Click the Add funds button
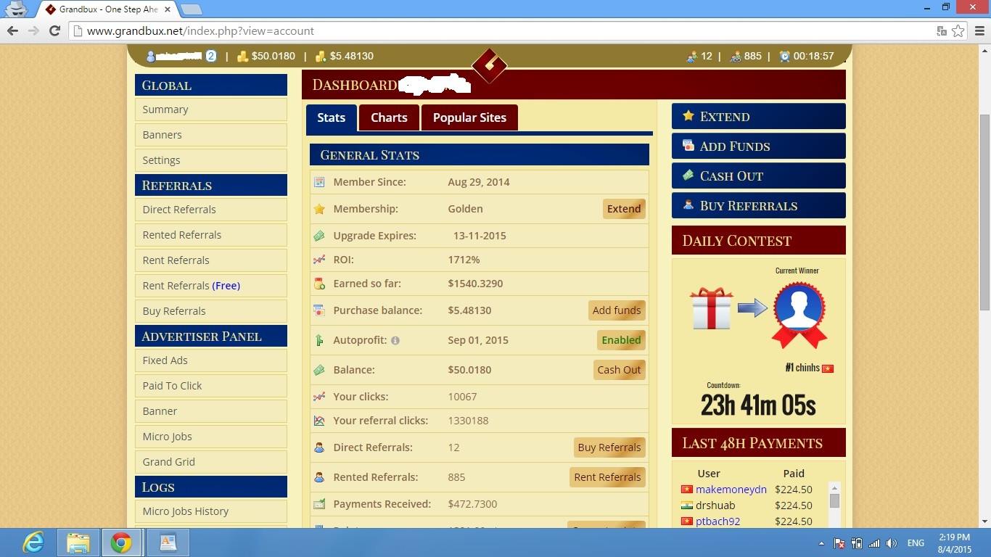 click(617, 310)
